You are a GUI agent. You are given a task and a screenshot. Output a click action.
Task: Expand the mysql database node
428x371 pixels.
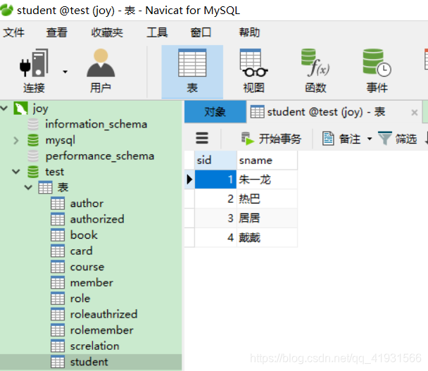click(x=16, y=140)
